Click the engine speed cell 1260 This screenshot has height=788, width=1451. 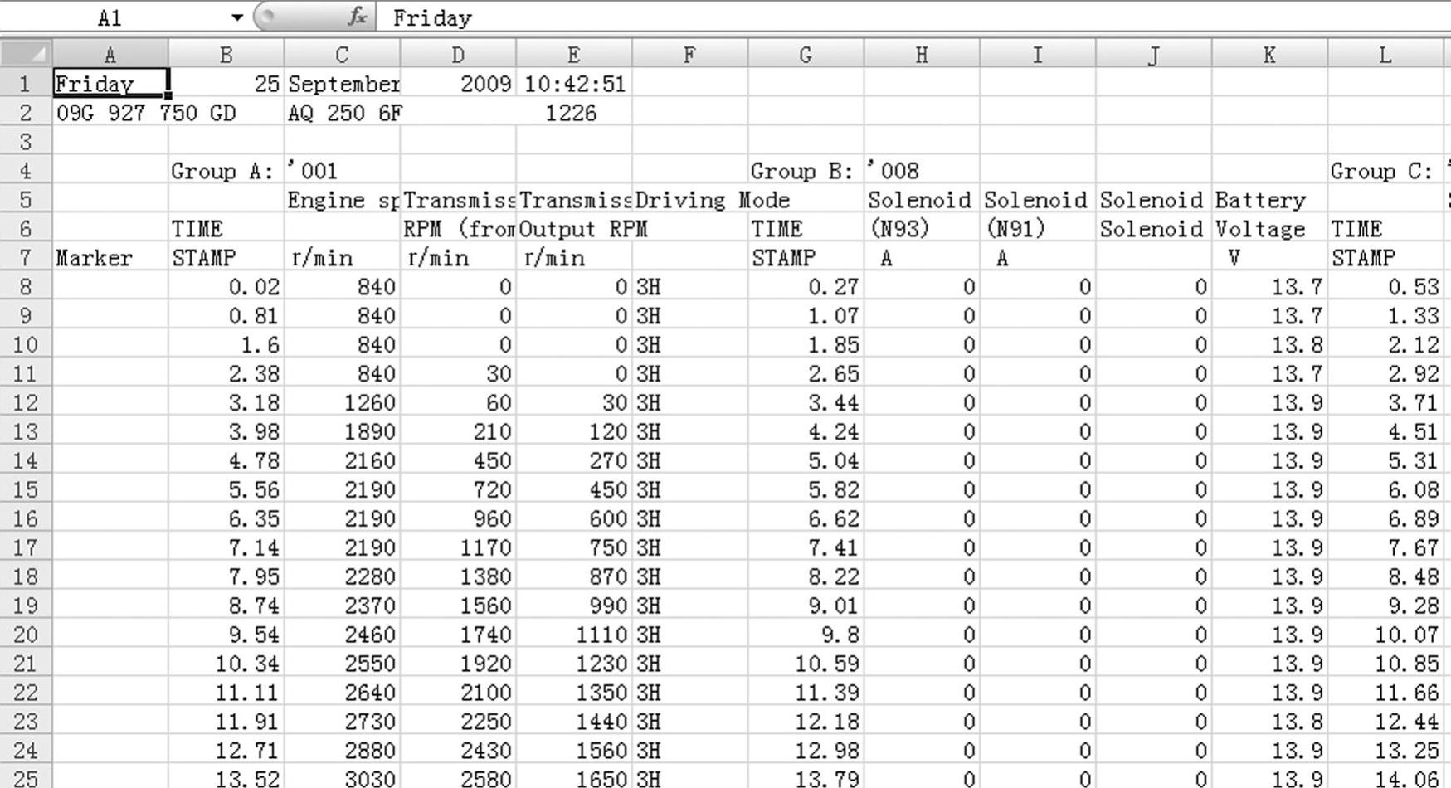(343, 402)
